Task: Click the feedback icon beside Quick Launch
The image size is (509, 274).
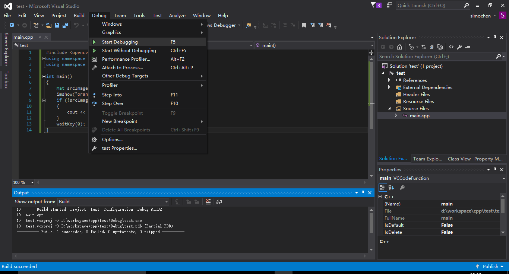Action: pos(389,5)
